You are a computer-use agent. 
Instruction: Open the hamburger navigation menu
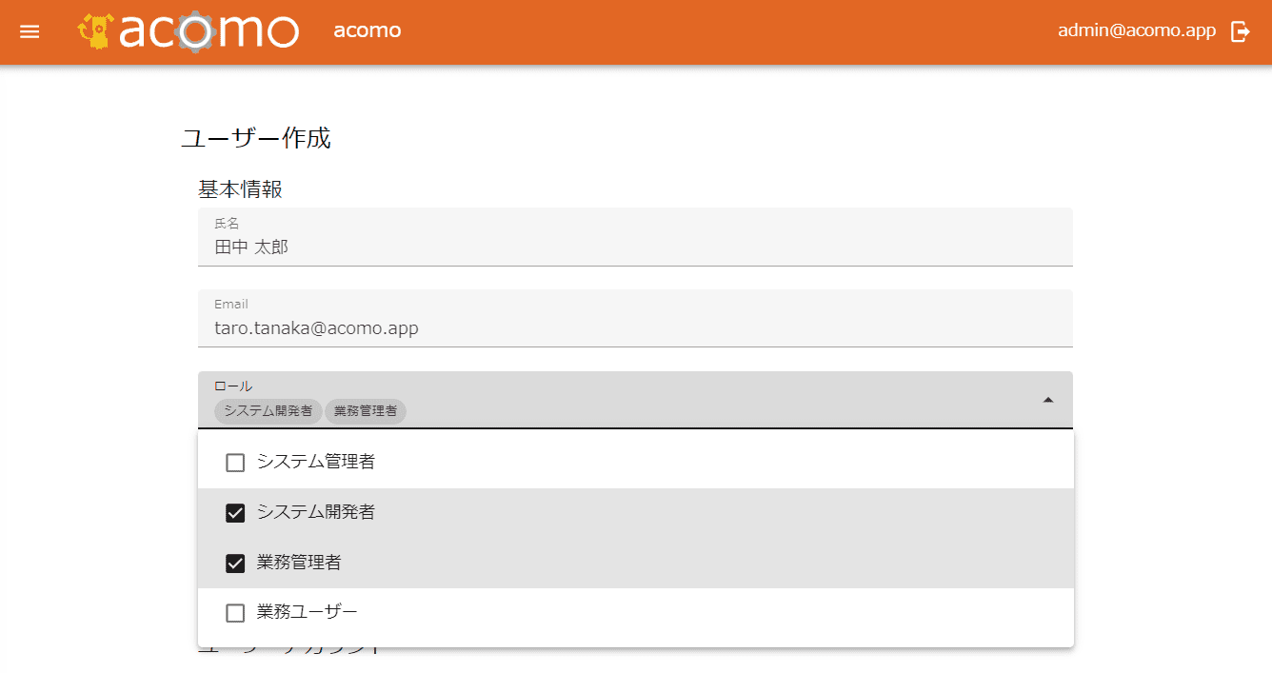[30, 31]
